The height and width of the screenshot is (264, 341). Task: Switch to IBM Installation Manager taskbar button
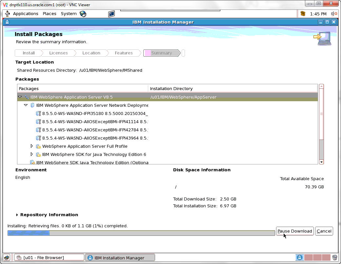tap(120, 258)
